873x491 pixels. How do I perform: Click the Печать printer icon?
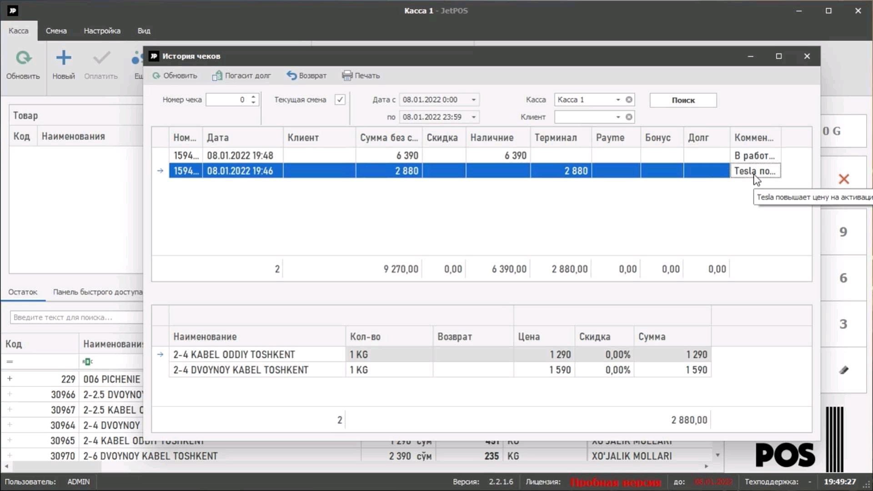click(347, 75)
